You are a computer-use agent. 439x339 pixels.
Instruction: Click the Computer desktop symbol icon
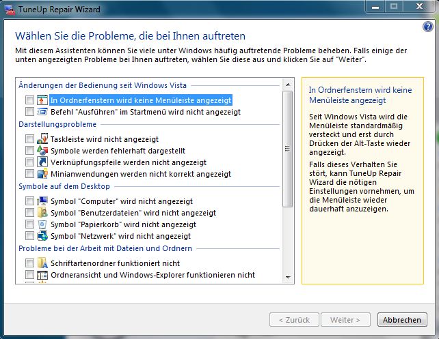pos(42,201)
